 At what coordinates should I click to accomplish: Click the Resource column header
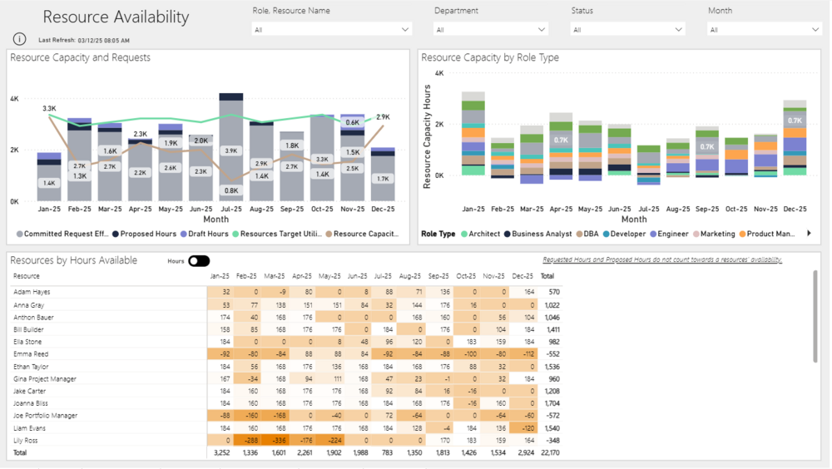(x=27, y=276)
